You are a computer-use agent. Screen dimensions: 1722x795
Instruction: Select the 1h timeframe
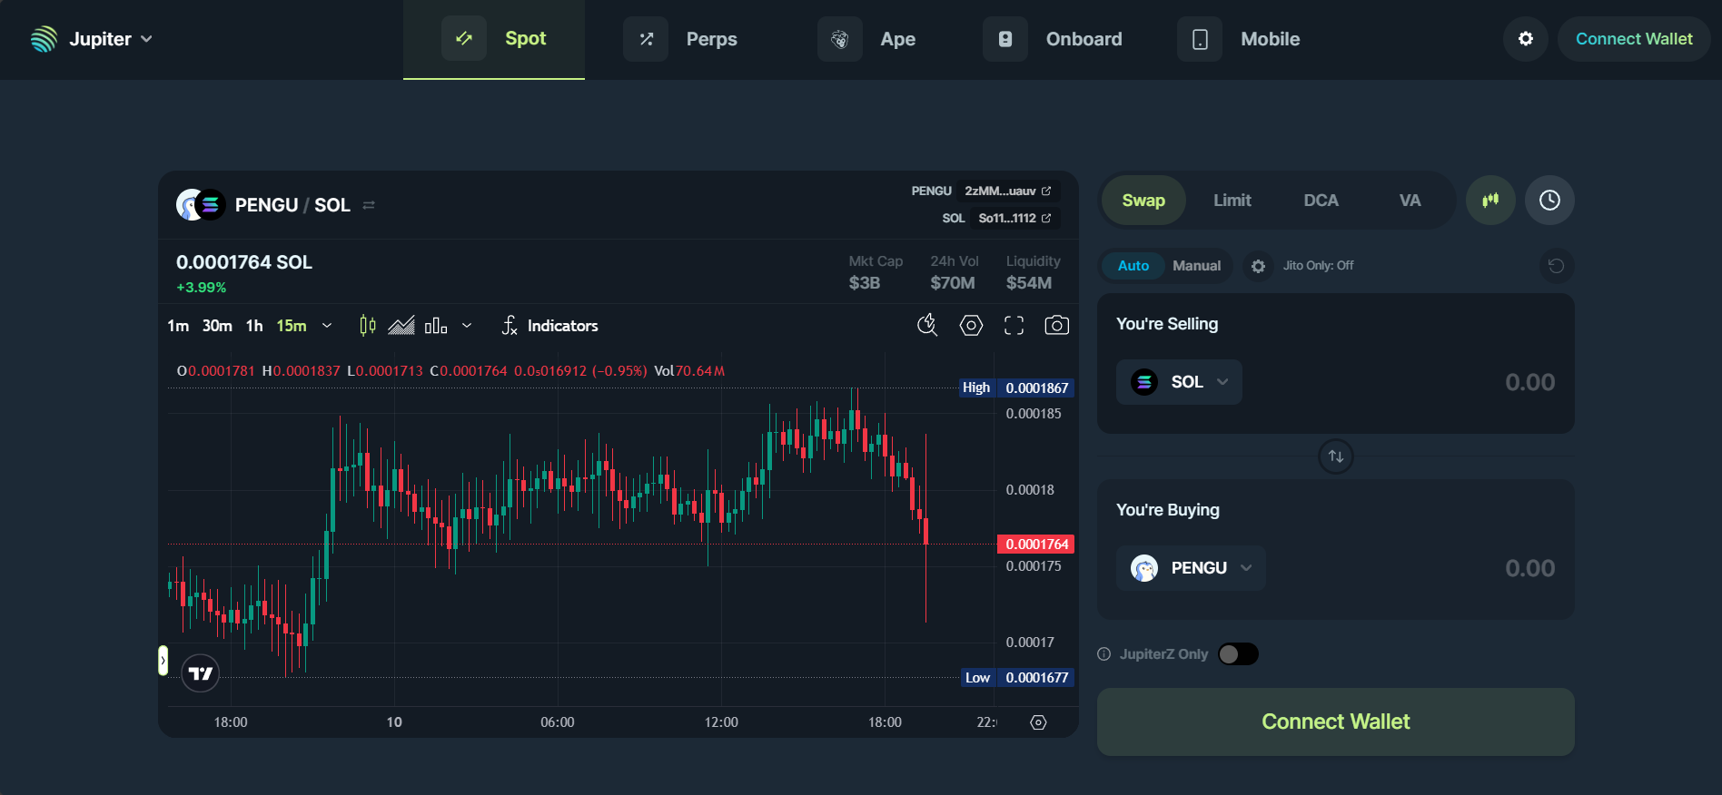click(254, 326)
